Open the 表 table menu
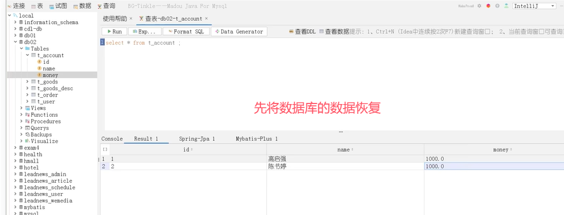The height and width of the screenshot is (215, 564). coord(37,6)
